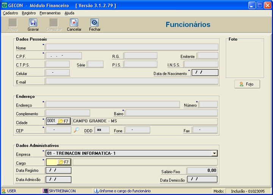This screenshot has width=273, height=195.
Task: Click the Fechar toolbar icon
Action: (94, 23)
